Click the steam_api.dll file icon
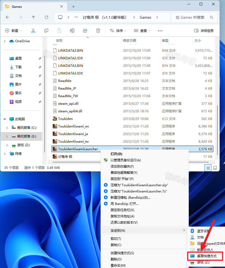The width and height of the screenshot is (225, 268). [x=55, y=104]
